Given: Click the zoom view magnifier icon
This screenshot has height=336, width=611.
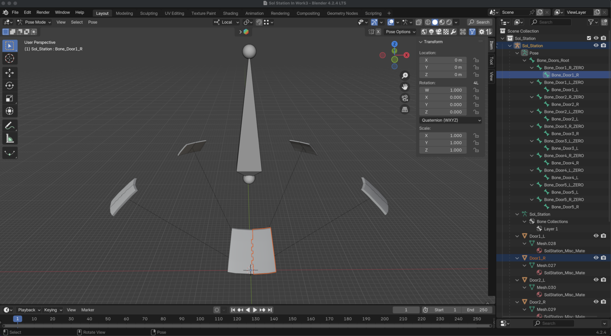Looking at the screenshot, I should pyautogui.click(x=405, y=76).
